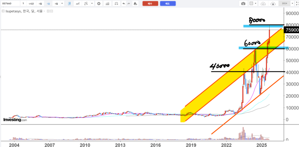Viewport: 299px width, 147px height.
Task: Open the layout dropdown arrow
Action: pos(256,4)
